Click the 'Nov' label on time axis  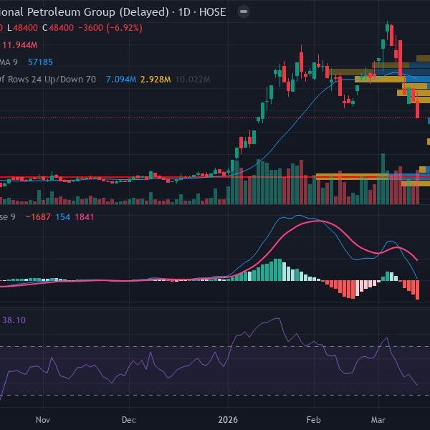[43, 420]
